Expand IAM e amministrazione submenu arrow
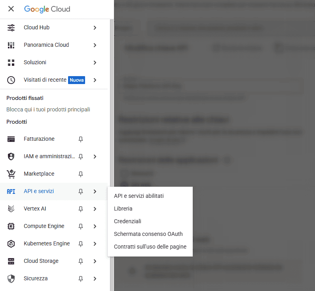 [95, 157]
